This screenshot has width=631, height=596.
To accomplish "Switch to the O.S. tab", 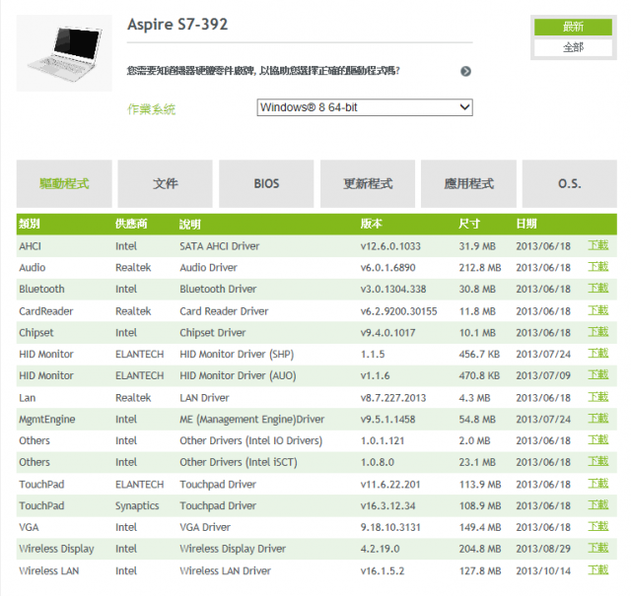I will [x=570, y=184].
